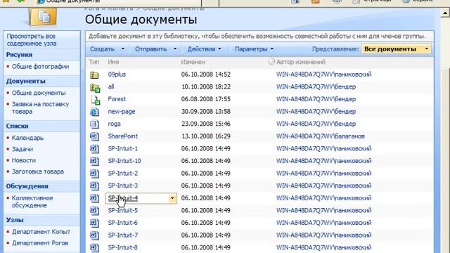Open Заготовка товара list
This screenshot has width=450, height=253.
pyautogui.click(x=37, y=171)
